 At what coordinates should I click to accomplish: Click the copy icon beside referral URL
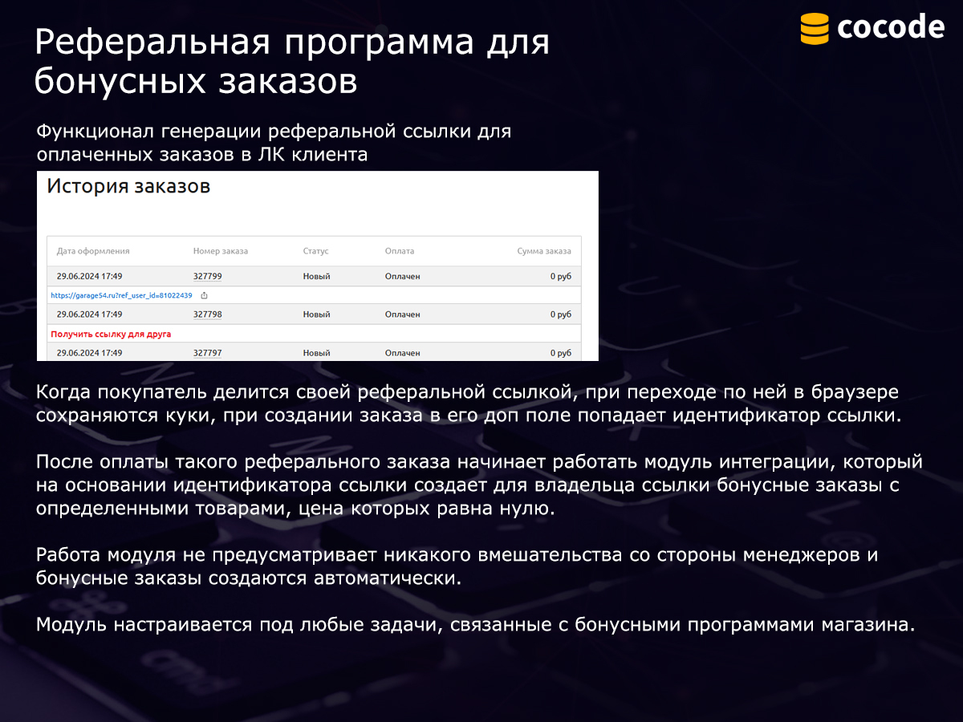pyautogui.click(x=204, y=295)
